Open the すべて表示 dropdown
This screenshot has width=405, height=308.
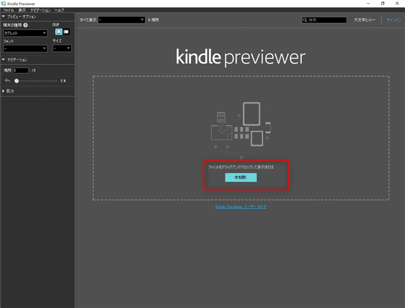[121, 20]
